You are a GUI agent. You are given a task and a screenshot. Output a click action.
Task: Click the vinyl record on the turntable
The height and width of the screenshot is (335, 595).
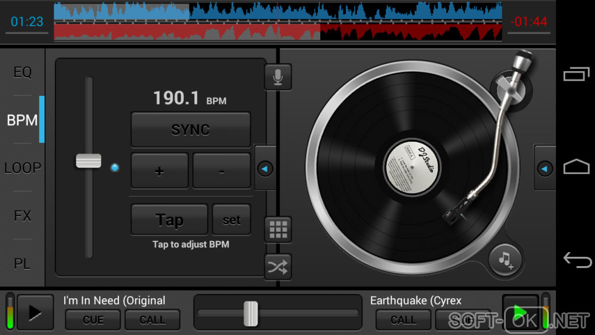412,167
